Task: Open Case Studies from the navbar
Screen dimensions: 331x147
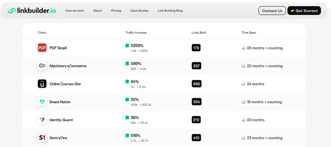Action: tap(140, 11)
